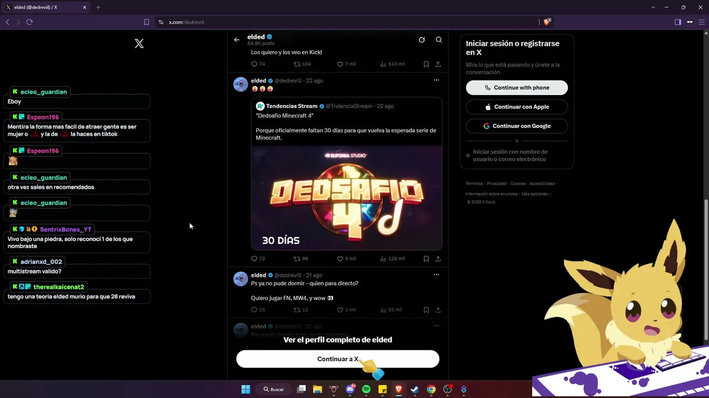The width and height of the screenshot is (709, 398).
Task: Reload the page in the browser
Action: coord(29,22)
